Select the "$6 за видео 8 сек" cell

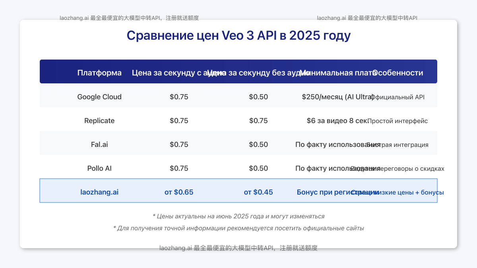click(337, 121)
